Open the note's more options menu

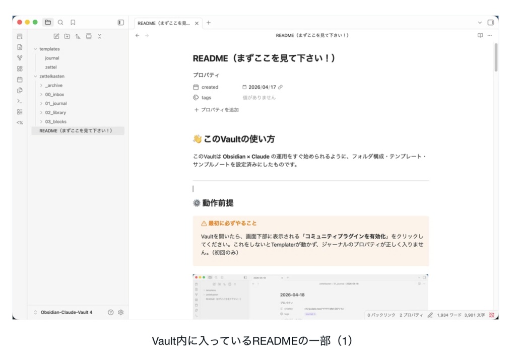(x=490, y=35)
